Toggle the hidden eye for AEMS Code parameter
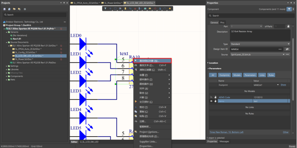Image resolution: width=297 pixels, height=148 pixels. [x=211, y=97]
